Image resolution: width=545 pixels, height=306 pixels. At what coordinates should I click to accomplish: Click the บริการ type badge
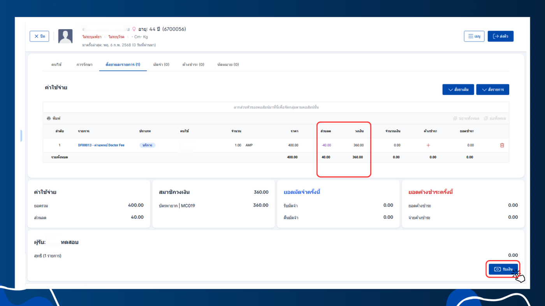[148, 145]
